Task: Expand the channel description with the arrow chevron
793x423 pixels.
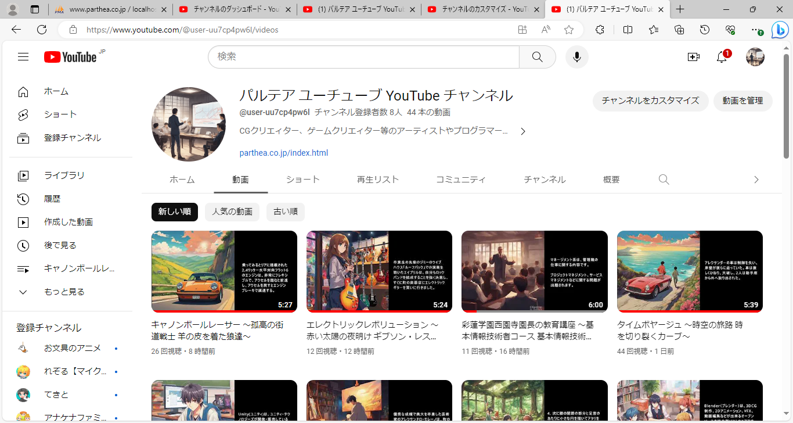Action: [522, 131]
